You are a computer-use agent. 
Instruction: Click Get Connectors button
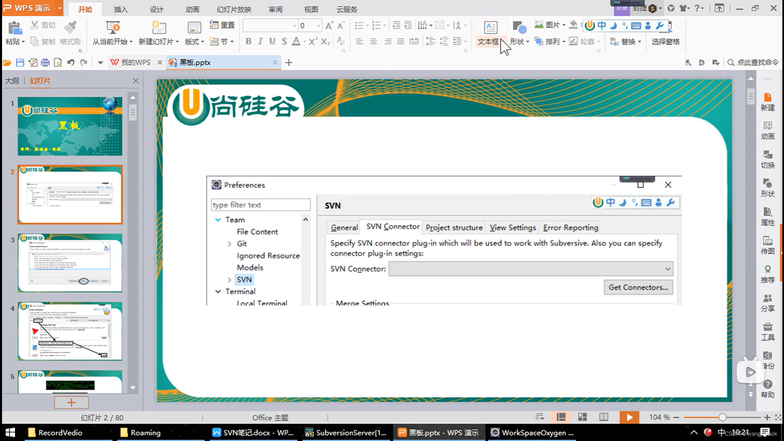tap(638, 287)
